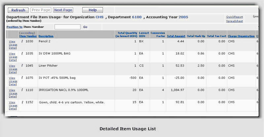The image size is (264, 137).
Task: Export using the Spreadsheet link
Action: click(x=234, y=21)
